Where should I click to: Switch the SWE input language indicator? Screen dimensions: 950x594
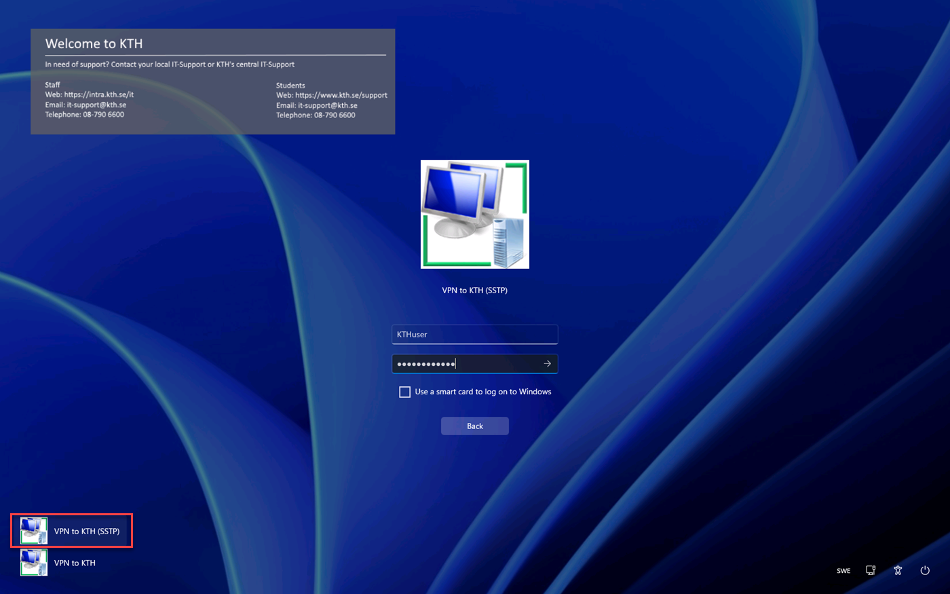click(843, 571)
